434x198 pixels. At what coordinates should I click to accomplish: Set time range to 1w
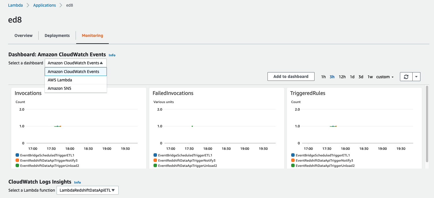click(370, 77)
